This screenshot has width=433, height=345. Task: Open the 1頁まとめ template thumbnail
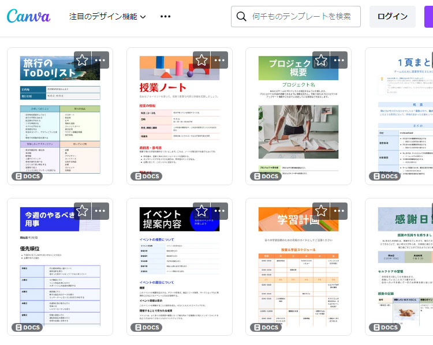click(399, 116)
